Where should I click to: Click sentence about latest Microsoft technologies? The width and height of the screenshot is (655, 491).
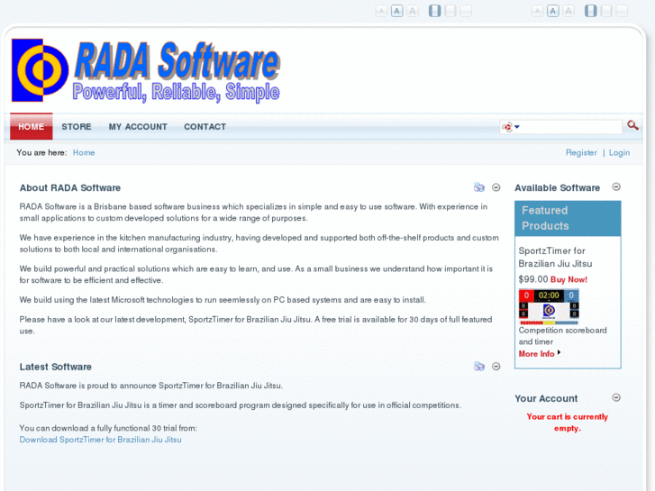223,300
